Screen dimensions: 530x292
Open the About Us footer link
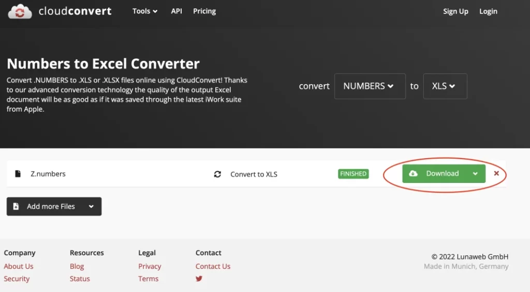[19, 266]
